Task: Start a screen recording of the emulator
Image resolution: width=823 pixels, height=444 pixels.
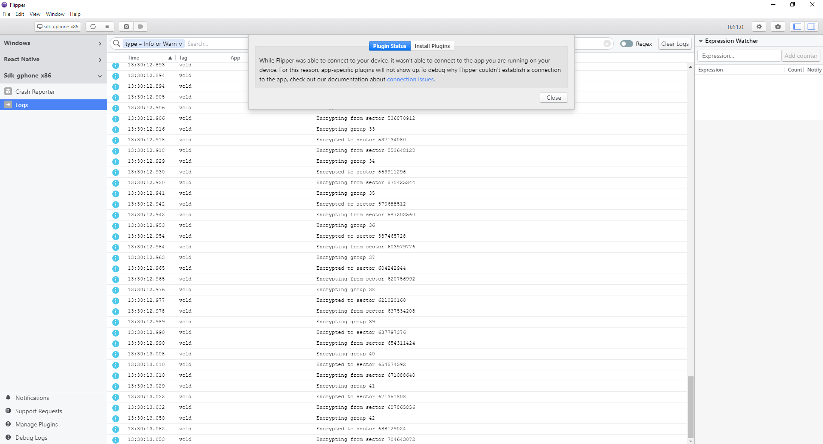Action: coord(141,27)
